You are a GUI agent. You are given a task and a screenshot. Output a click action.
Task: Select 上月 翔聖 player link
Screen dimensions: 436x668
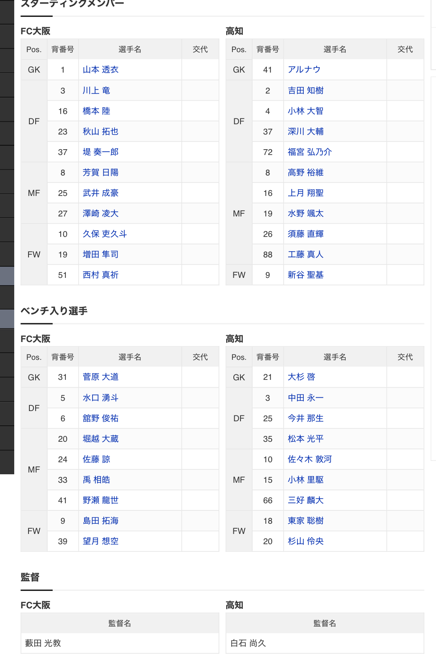(x=306, y=193)
